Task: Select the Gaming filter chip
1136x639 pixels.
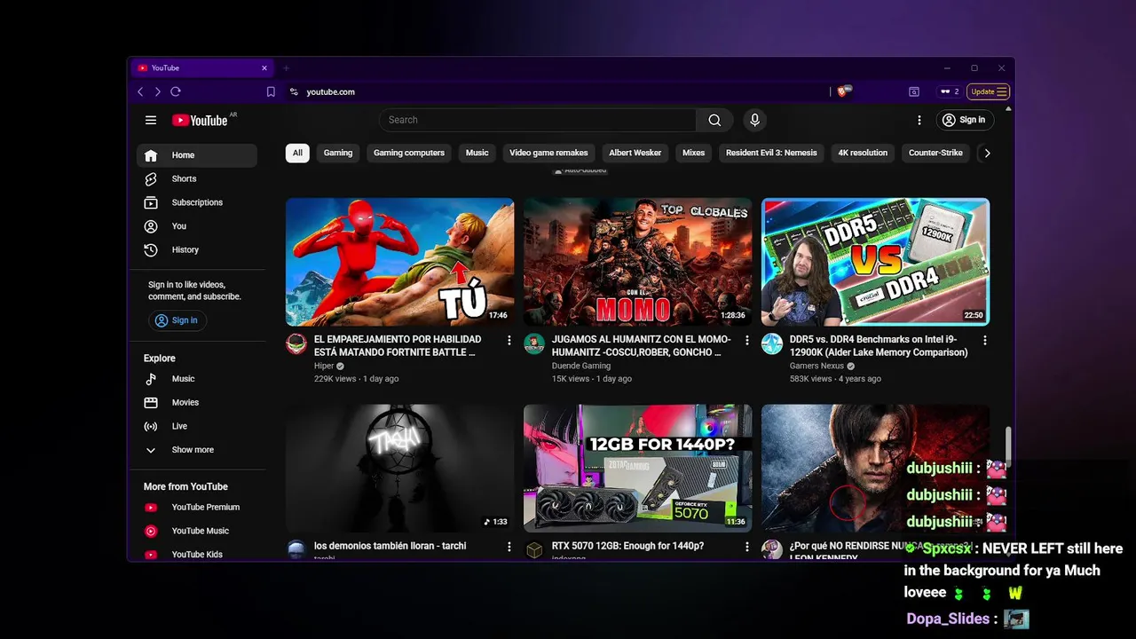Action: [338, 153]
